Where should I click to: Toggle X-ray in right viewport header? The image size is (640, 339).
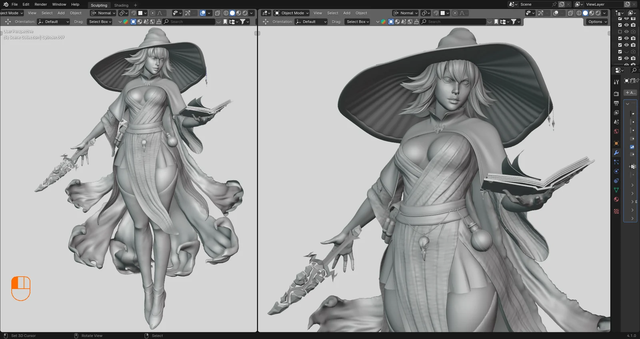(570, 13)
